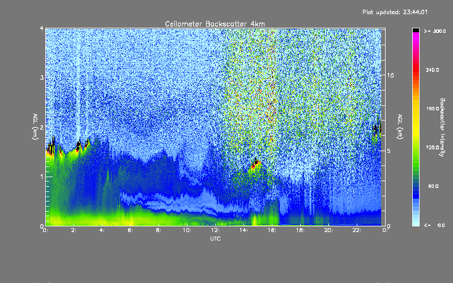The height and width of the screenshot is (283, 453).
Task: Click the '>= 300.0' colorbar maximum label
Action: [435, 31]
